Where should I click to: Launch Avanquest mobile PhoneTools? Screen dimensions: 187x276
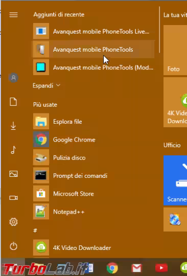(x=93, y=49)
